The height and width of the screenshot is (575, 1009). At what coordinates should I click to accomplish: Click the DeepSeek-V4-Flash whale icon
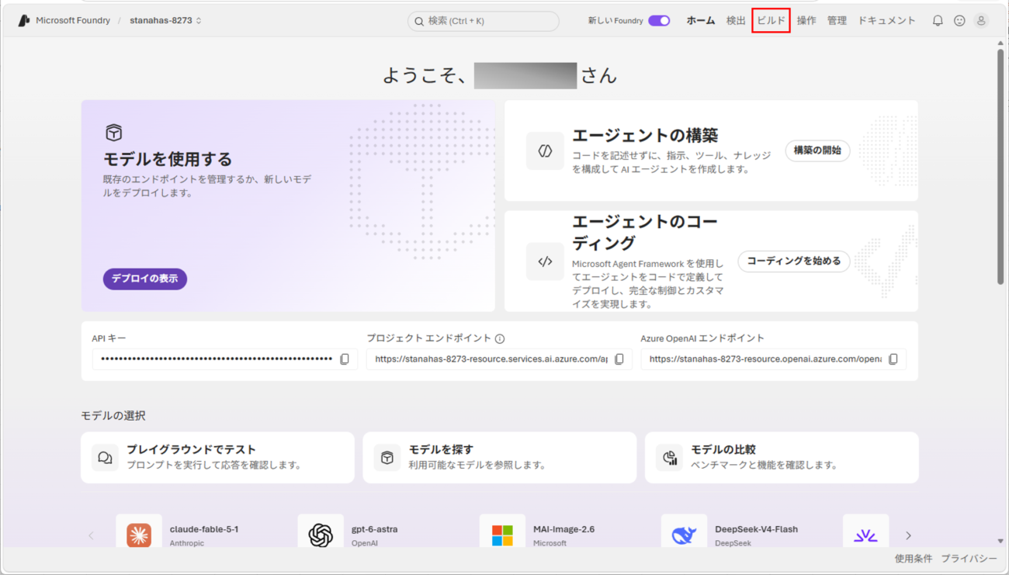pos(684,535)
